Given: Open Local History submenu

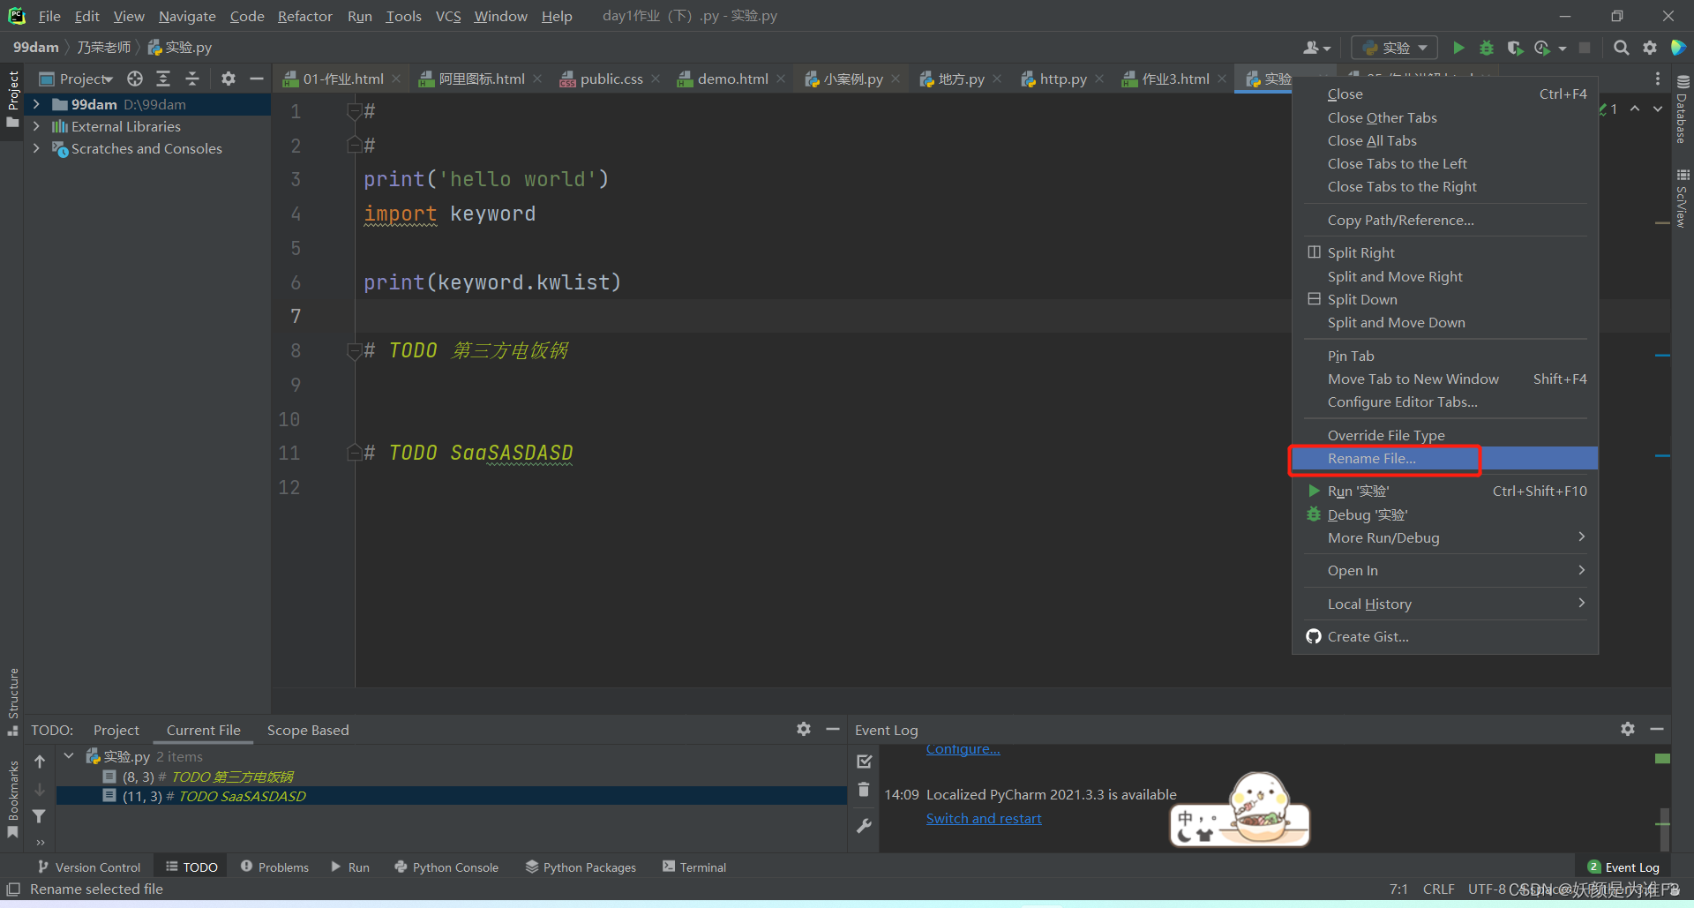Looking at the screenshot, I should click(1445, 604).
